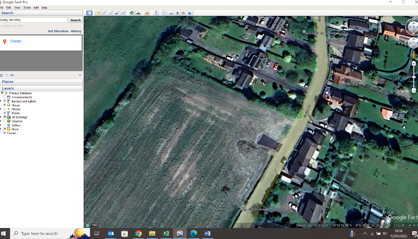Uncheck the Roads layer checkbox

pyautogui.click(x=4, y=113)
